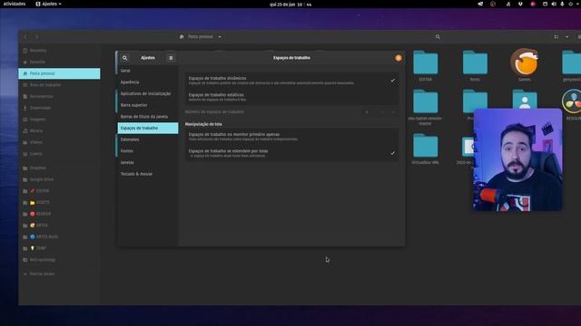Go back in the file manager
The width and height of the screenshot is (581, 326).
[x=25, y=37]
